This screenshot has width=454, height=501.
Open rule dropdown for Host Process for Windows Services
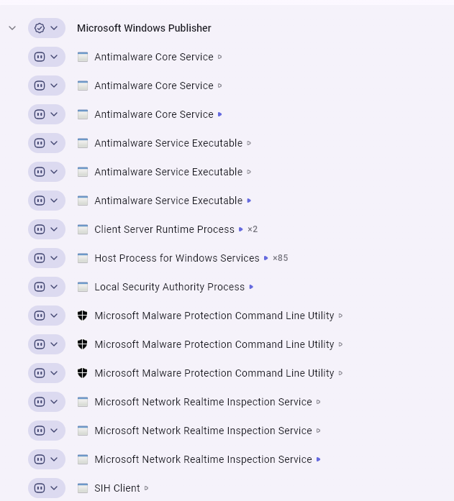54,258
